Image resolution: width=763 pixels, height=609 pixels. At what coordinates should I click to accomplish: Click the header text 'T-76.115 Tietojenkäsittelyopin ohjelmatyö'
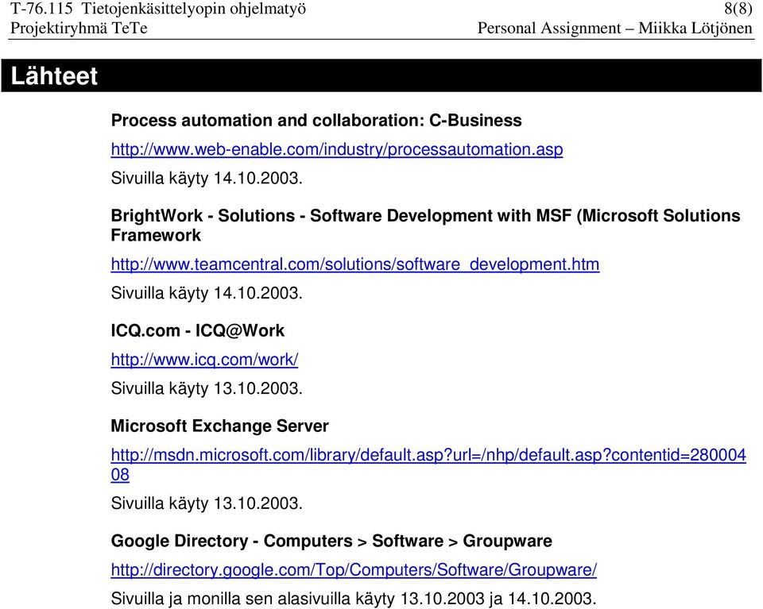click(158, 9)
